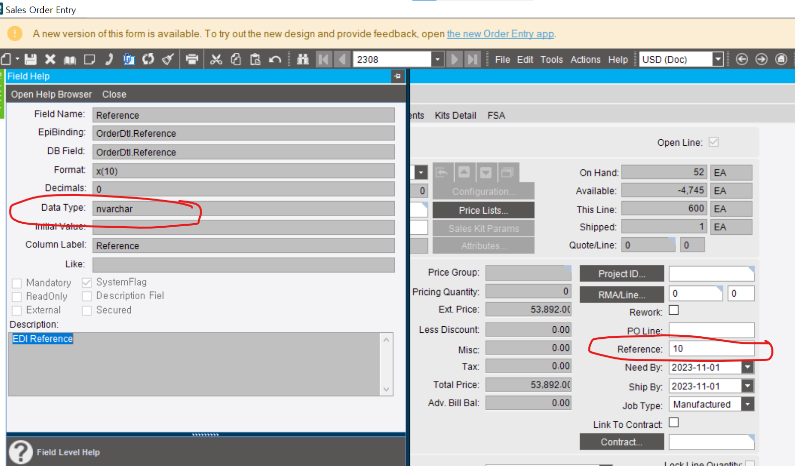Save the order with the floppy disk icon
Viewport: 795px width, 466px height.
pyautogui.click(x=31, y=59)
